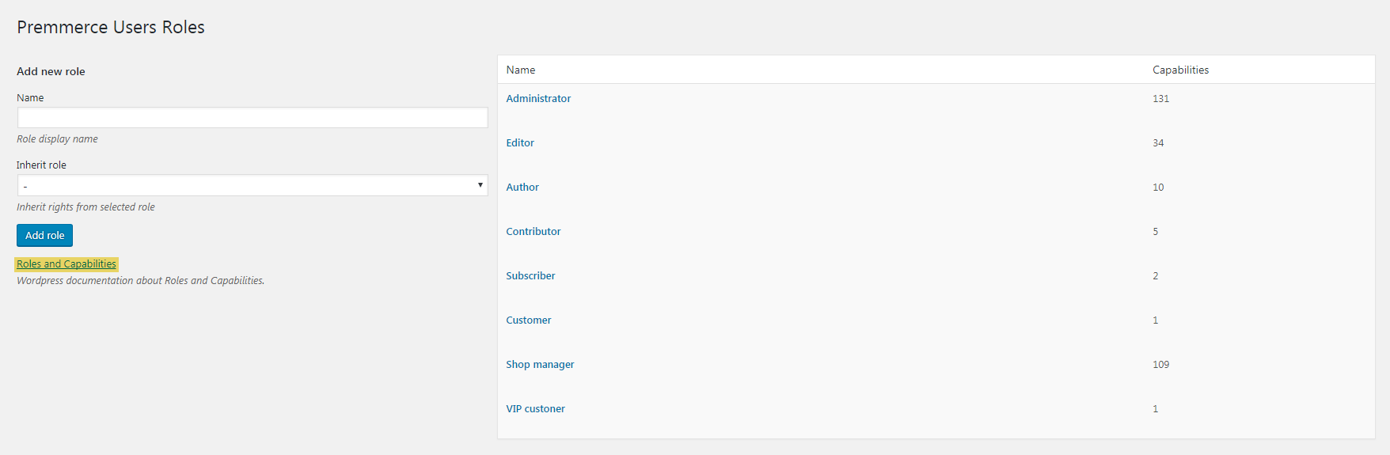The width and height of the screenshot is (1390, 455).
Task: Open the Customer role
Action: (529, 320)
